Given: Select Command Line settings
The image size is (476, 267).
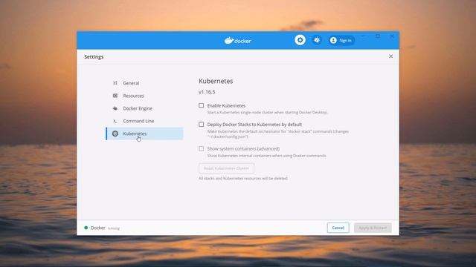Looking at the screenshot, I should (144, 121).
